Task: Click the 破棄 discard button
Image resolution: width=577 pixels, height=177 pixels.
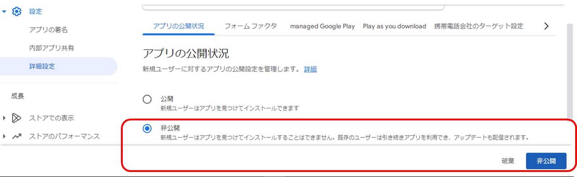Action: click(x=508, y=161)
